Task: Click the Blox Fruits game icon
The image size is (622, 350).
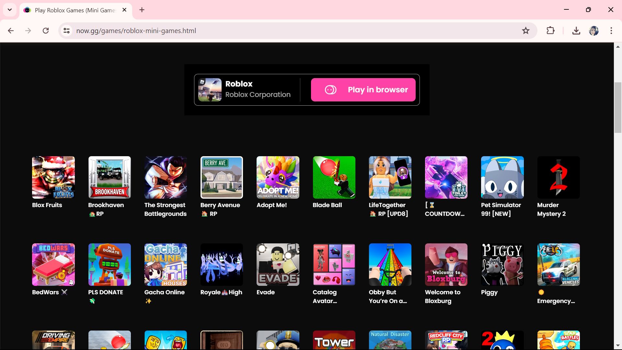Action: point(53,177)
